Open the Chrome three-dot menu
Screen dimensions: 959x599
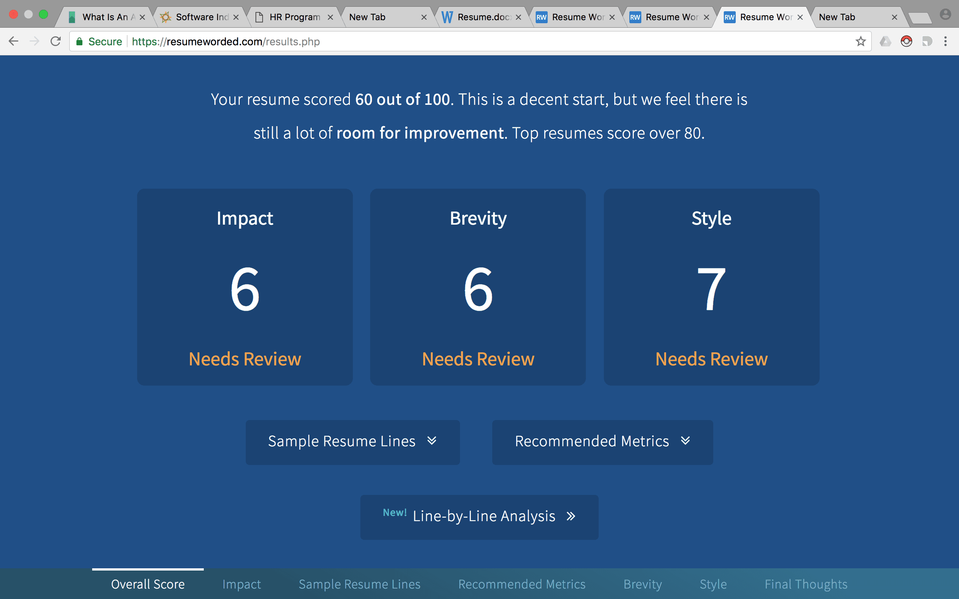pos(946,41)
